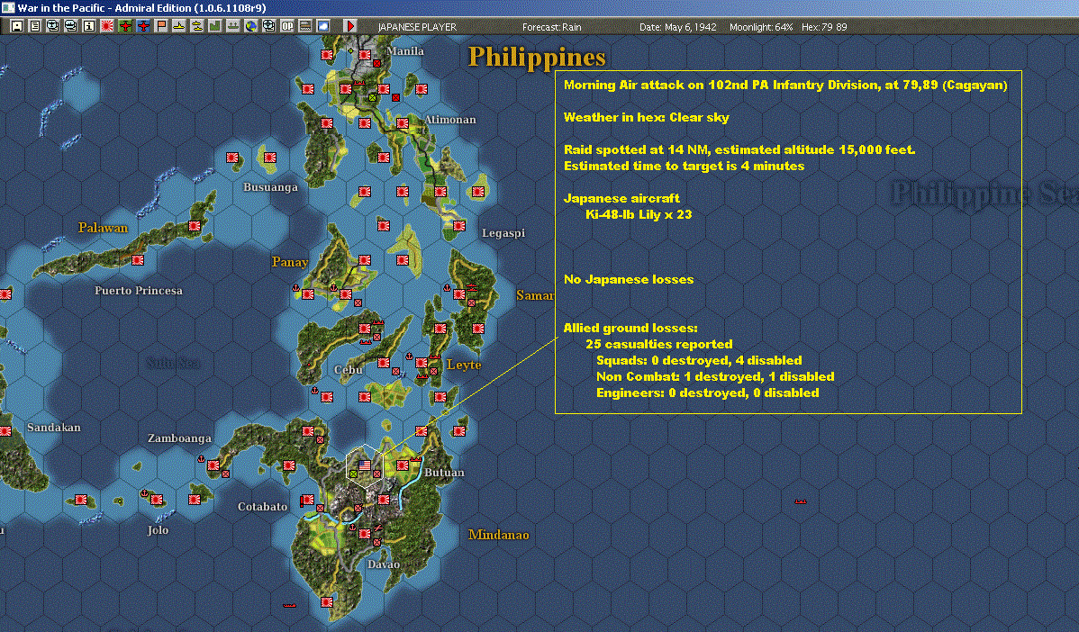This screenshot has width=1079, height=632.
Task: Click the 'No Japanese losses' line
Action: point(629,279)
